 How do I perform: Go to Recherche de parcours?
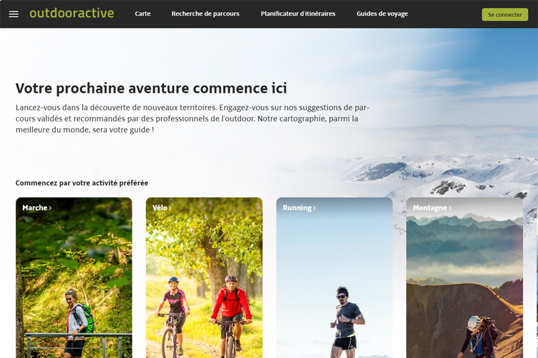(205, 13)
